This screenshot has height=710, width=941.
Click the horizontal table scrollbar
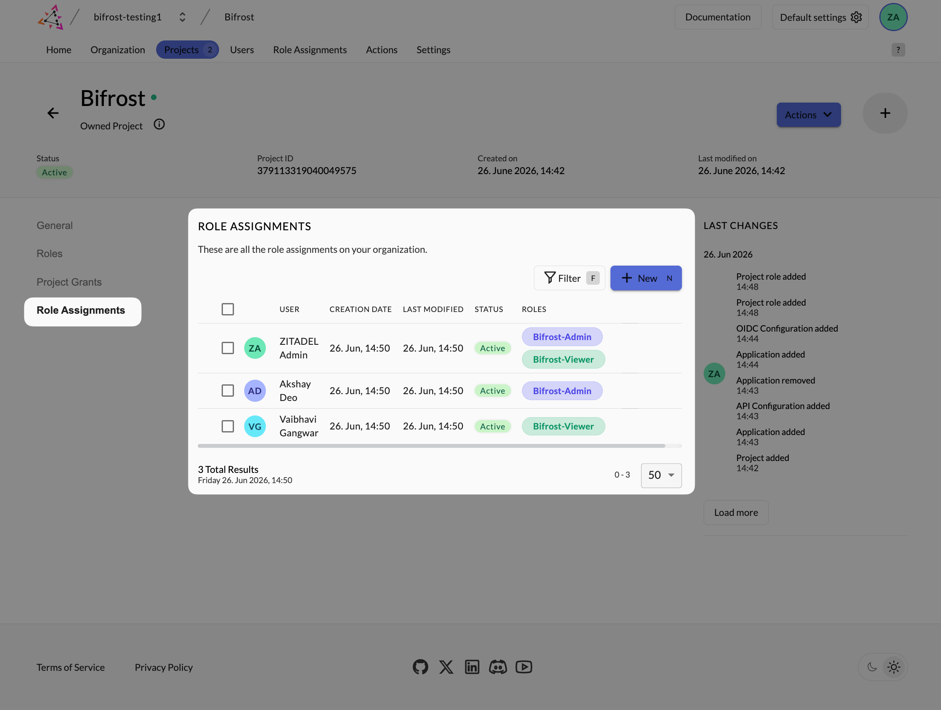[x=431, y=446]
